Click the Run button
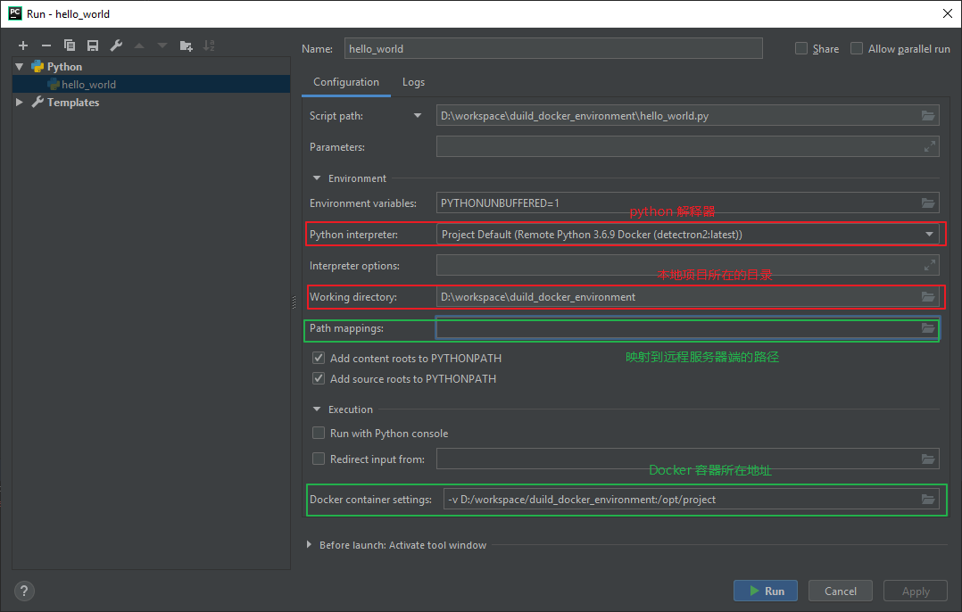Viewport: 962px width, 612px height. tap(766, 591)
